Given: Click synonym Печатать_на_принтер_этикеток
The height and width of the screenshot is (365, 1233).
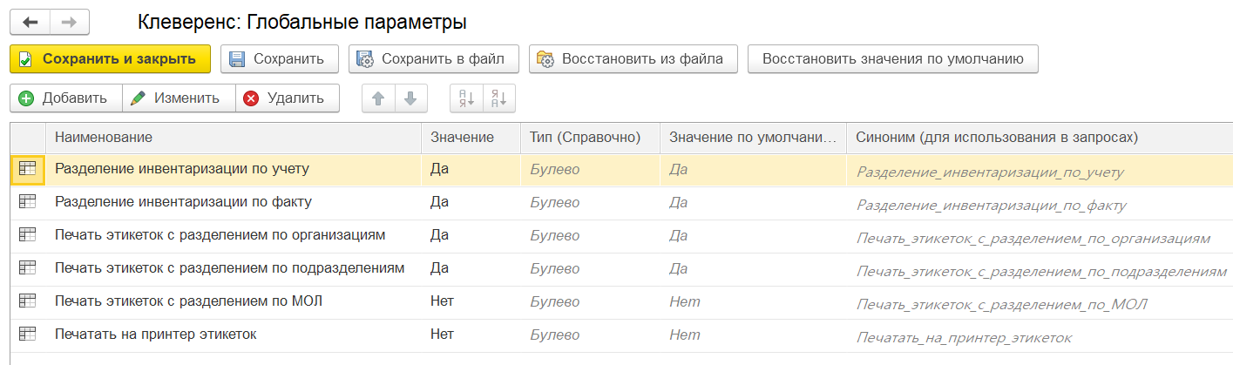Looking at the screenshot, I should 964,338.
